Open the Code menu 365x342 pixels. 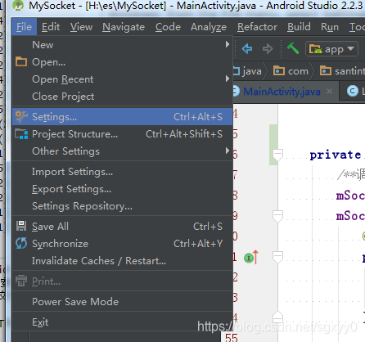168,27
